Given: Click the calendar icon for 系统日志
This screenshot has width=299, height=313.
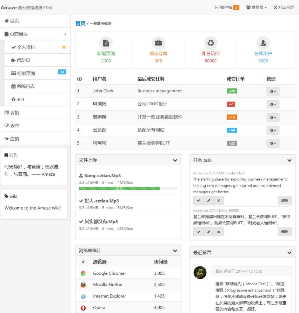Looking at the screenshot, I should 13,86.
